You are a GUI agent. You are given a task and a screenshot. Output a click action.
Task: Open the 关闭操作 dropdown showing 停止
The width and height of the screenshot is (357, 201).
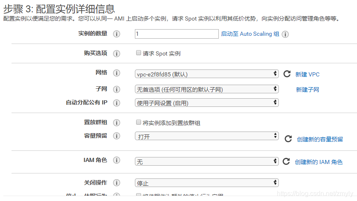tap(206, 183)
